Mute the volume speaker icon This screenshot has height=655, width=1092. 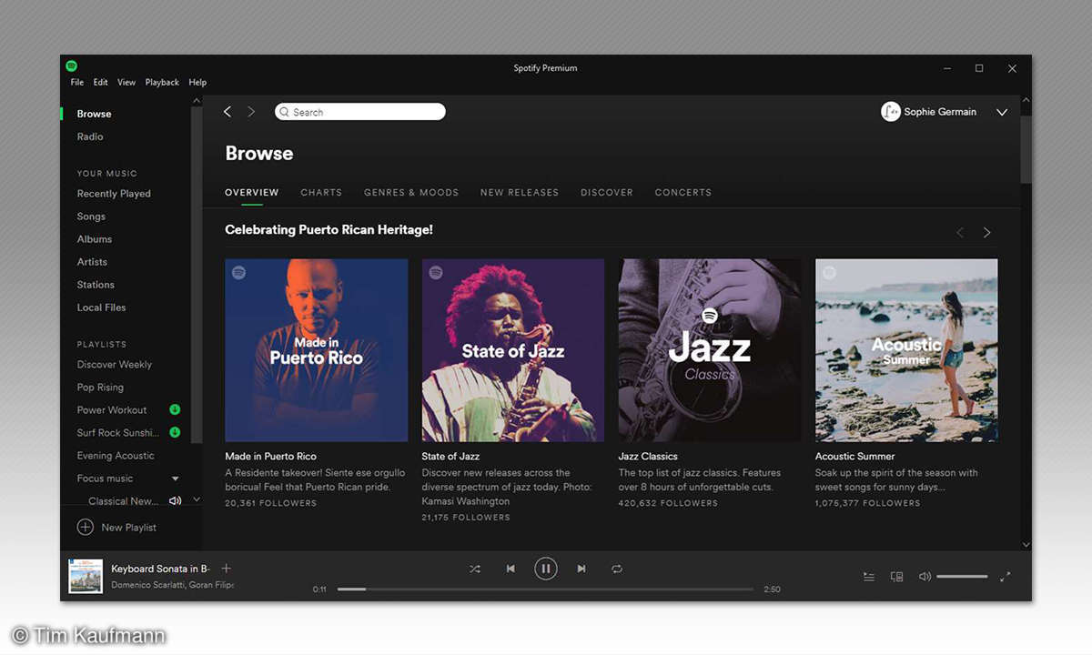pos(925,577)
